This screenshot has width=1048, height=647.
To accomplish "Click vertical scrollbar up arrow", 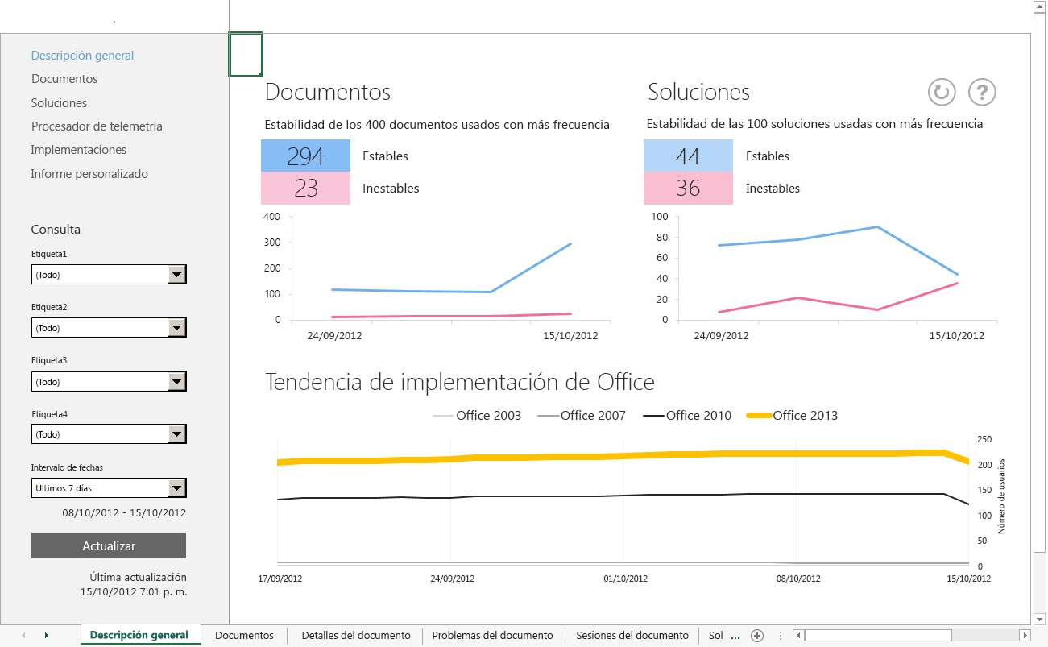I will 1039,6.
